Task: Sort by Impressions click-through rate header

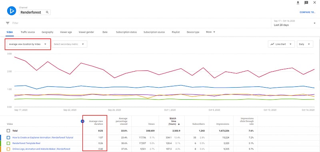Action: point(247,121)
